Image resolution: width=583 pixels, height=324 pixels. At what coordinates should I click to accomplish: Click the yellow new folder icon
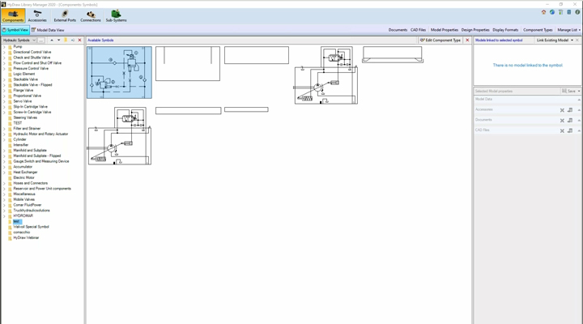(x=66, y=40)
